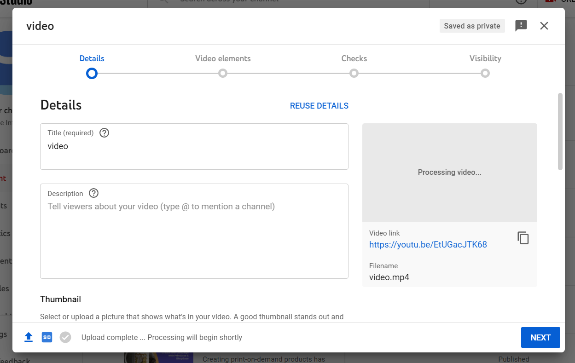Image resolution: width=575 pixels, height=363 pixels.
Task: Click the Title help question mark icon
Action: 105,133
